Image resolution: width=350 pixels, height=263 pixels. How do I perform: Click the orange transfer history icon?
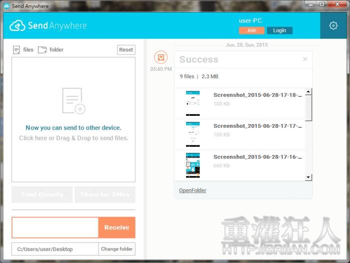(x=160, y=57)
